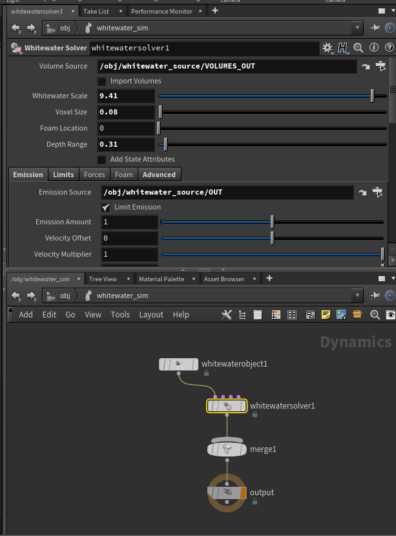Open parameter pane path dropdown arrow
This screenshot has width=396, height=536.
(357, 28)
